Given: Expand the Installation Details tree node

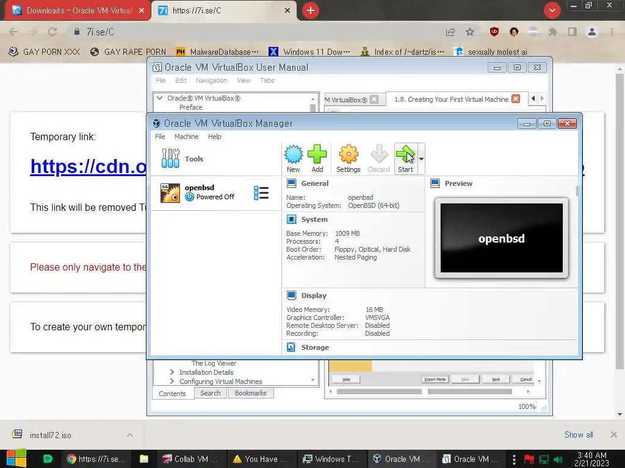Looking at the screenshot, I should [x=172, y=372].
